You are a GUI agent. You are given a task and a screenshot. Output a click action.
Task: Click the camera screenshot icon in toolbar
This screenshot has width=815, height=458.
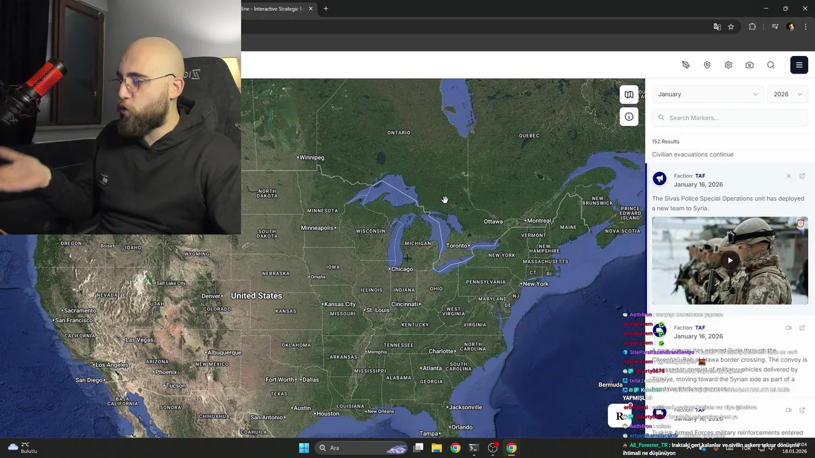tap(749, 65)
